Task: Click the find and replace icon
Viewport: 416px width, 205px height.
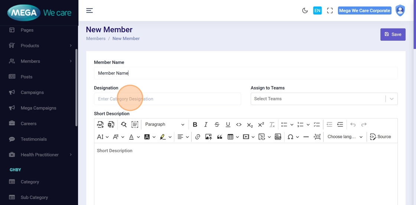Action: [x=124, y=125]
